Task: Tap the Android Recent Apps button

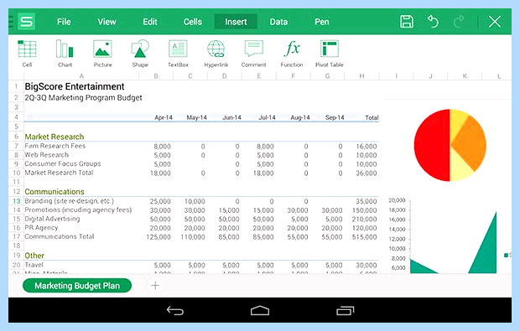Action: pyautogui.click(x=346, y=310)
